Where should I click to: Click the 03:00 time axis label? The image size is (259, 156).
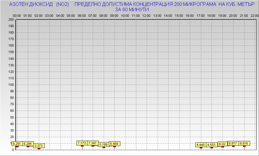pyautogui.click(x=49, y=15)
